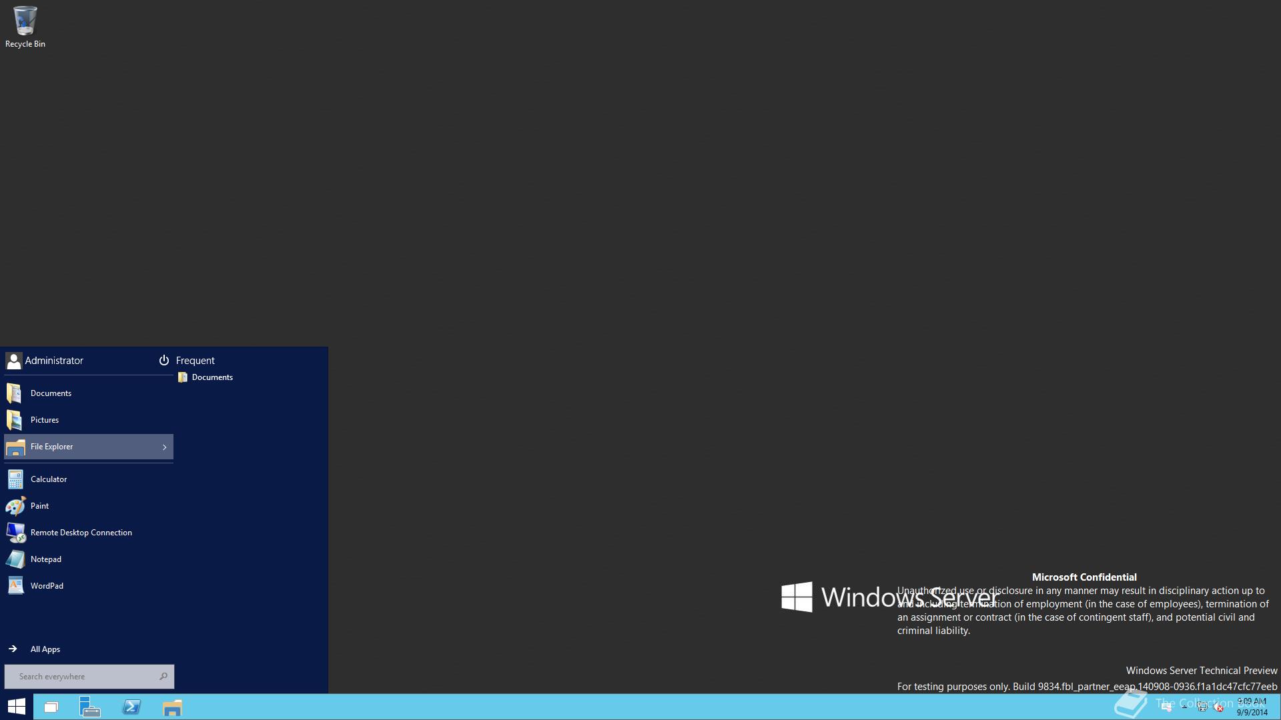The image size is (1281, 720).
Task: Expand File Explorer jump list arrow
Action: [164, 447]
